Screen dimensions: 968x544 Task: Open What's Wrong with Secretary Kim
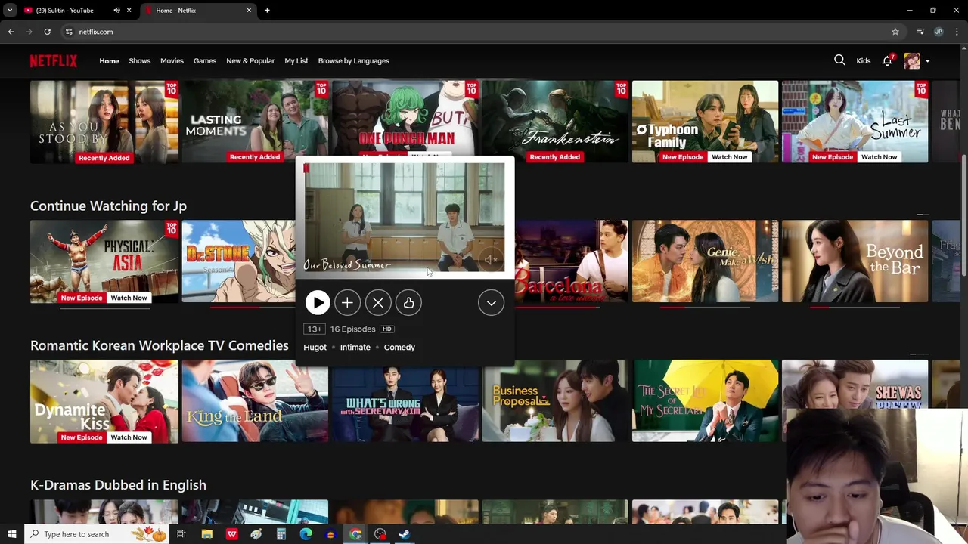tap(405, 405)
